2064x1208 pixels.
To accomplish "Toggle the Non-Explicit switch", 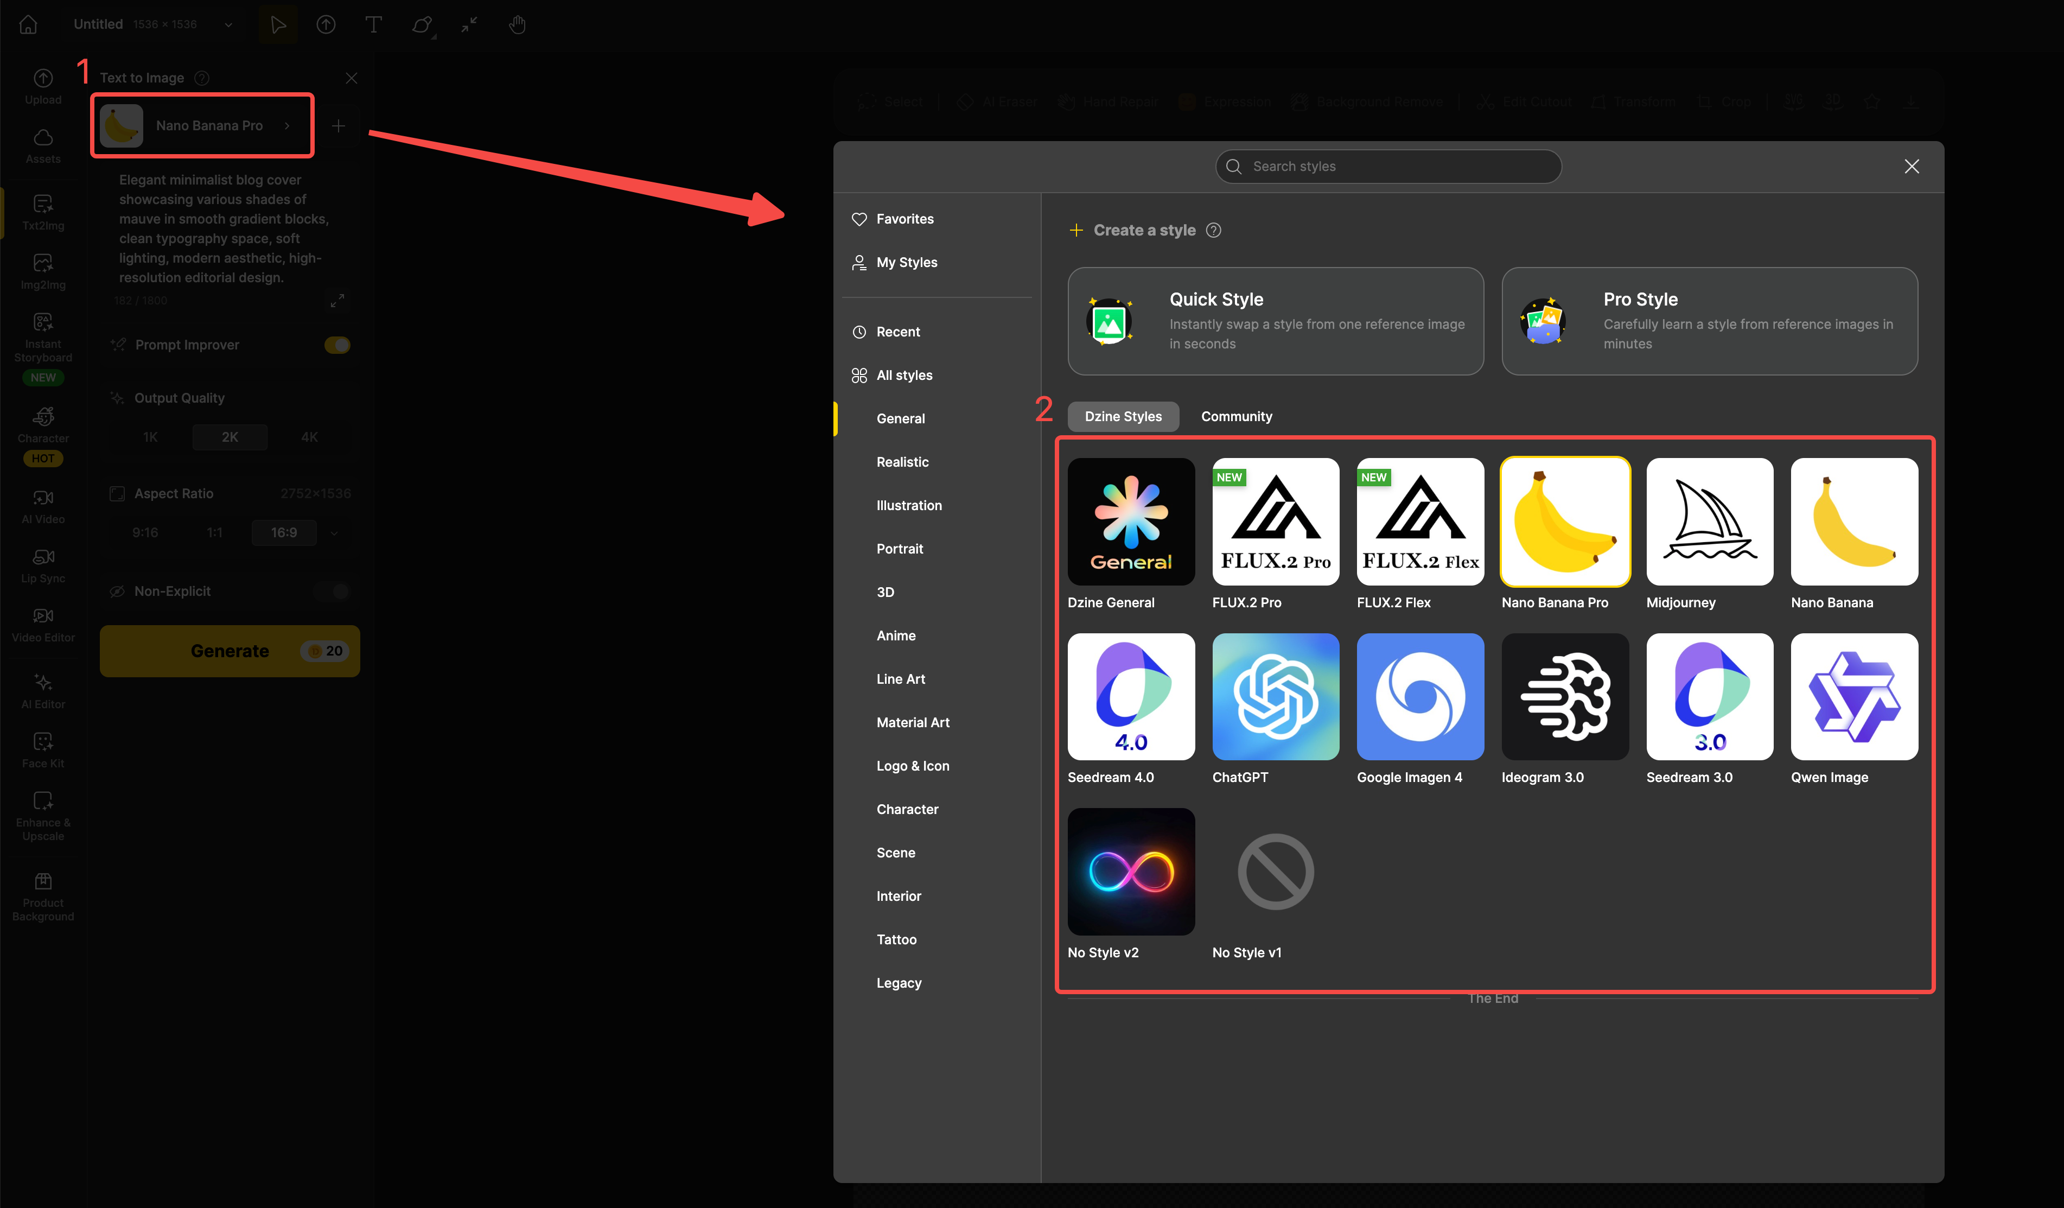I will [333, 592].
